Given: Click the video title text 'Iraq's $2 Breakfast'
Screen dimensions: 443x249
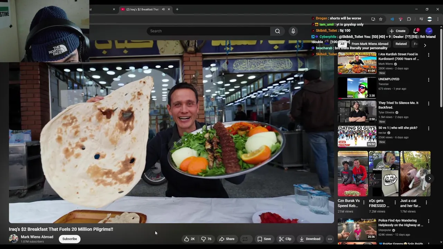Looking at the screenshot, I should (x=61, y=229).
